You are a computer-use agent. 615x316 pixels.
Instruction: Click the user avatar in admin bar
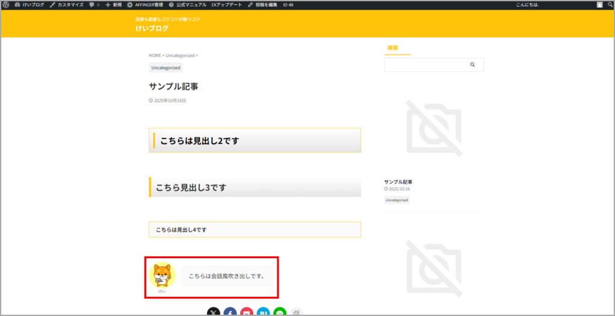click(x=599, y=5)
